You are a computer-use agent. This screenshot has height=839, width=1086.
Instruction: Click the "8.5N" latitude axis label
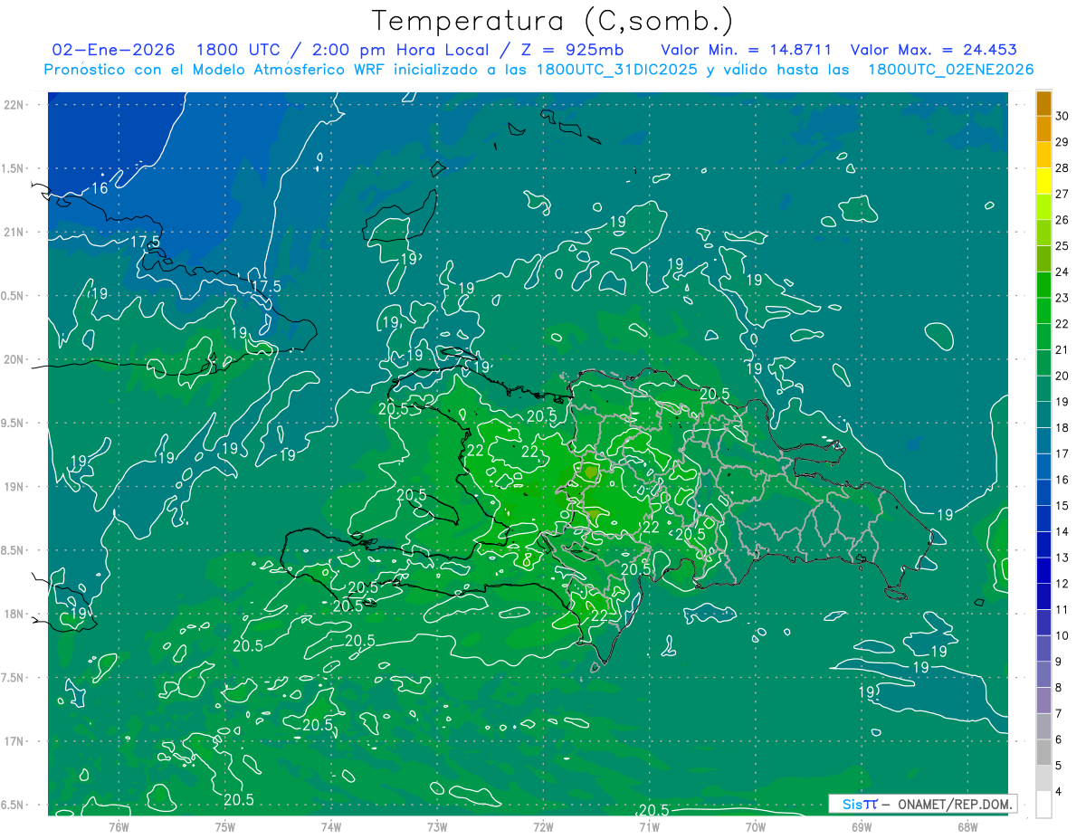[14, 550]
